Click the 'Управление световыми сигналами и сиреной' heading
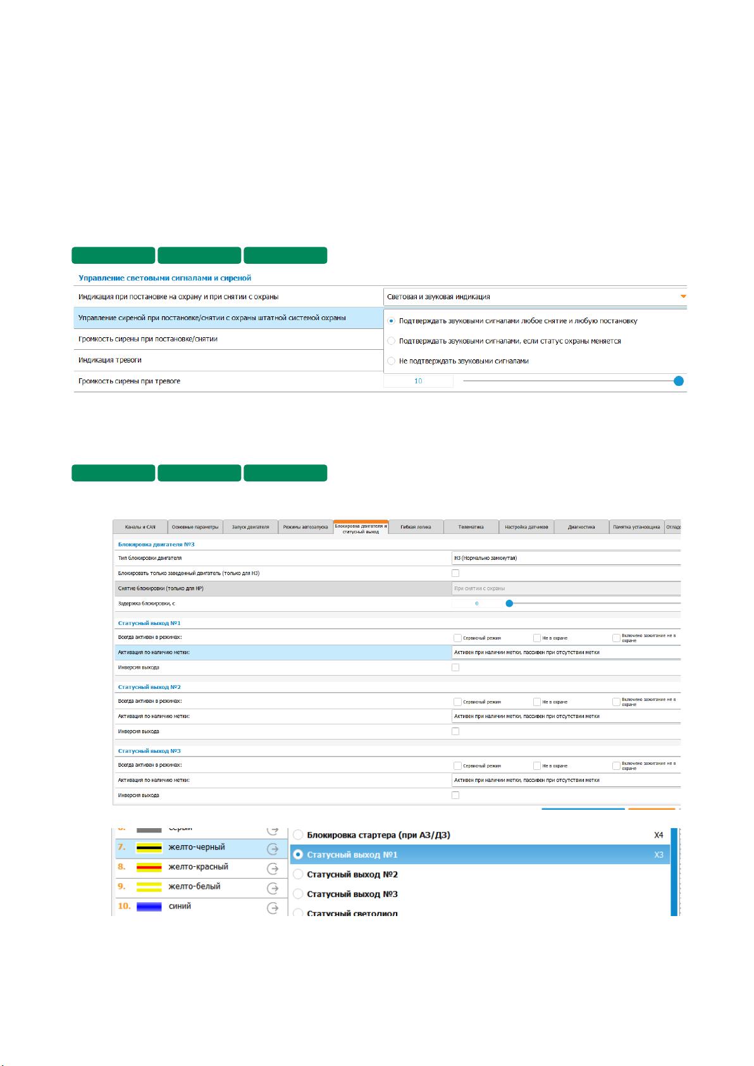 pyautogui.click(x=165, y=278)
